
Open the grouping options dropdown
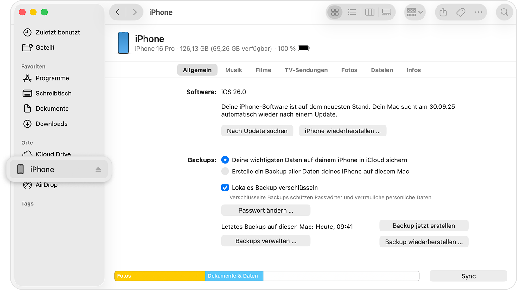415,12
